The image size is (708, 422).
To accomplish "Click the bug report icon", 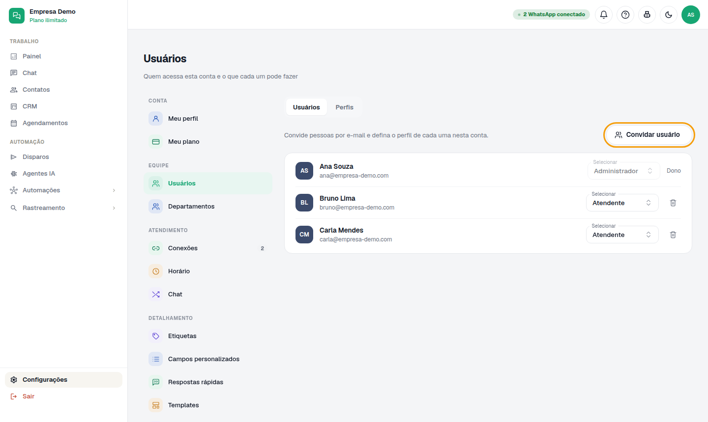I will [x=647, y=15].
